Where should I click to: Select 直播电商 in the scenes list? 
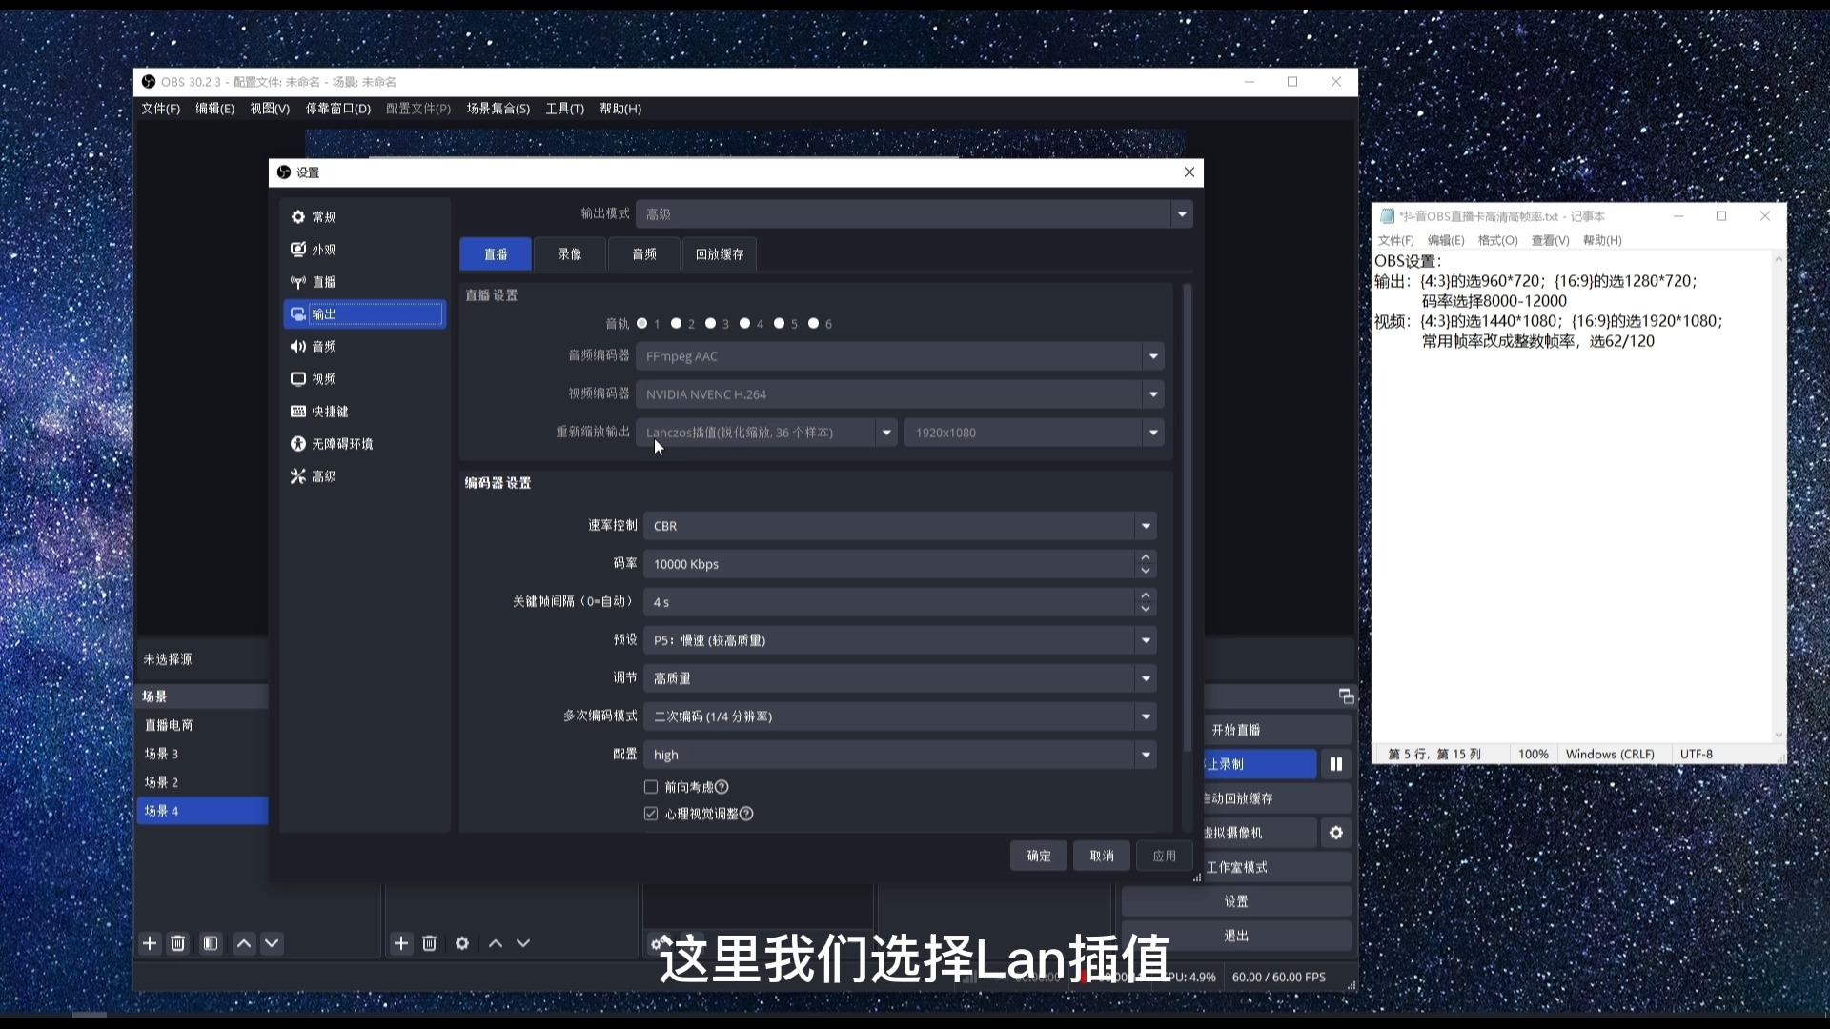pyautogui.click(x=202, y=725)
